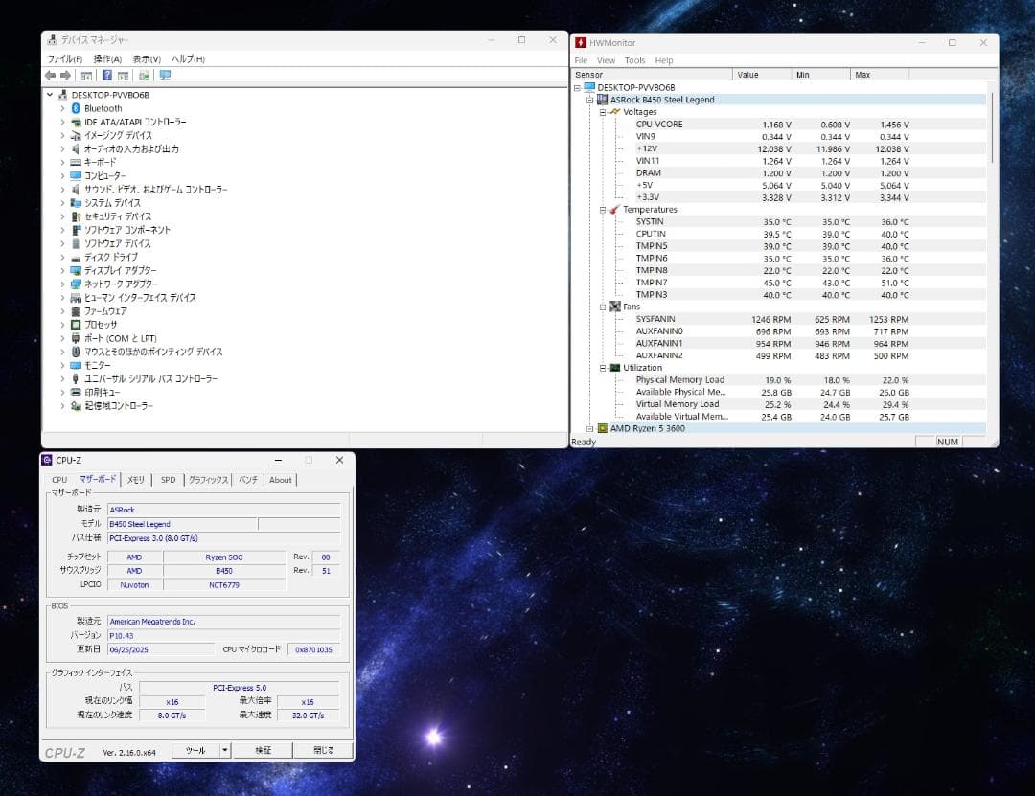Collapse the Temperatures section in HWMonitor
The image size is (1035, 796).
point(603,210)
